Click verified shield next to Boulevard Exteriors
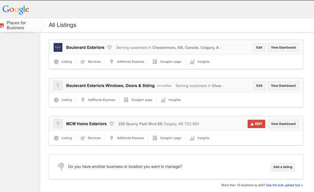Viewport: 314px width, 192px height. pos(109,47)
